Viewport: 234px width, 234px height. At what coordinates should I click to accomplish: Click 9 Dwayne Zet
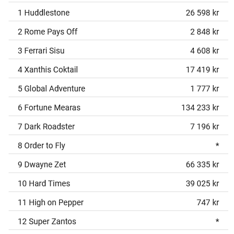[x=118, y=163]
